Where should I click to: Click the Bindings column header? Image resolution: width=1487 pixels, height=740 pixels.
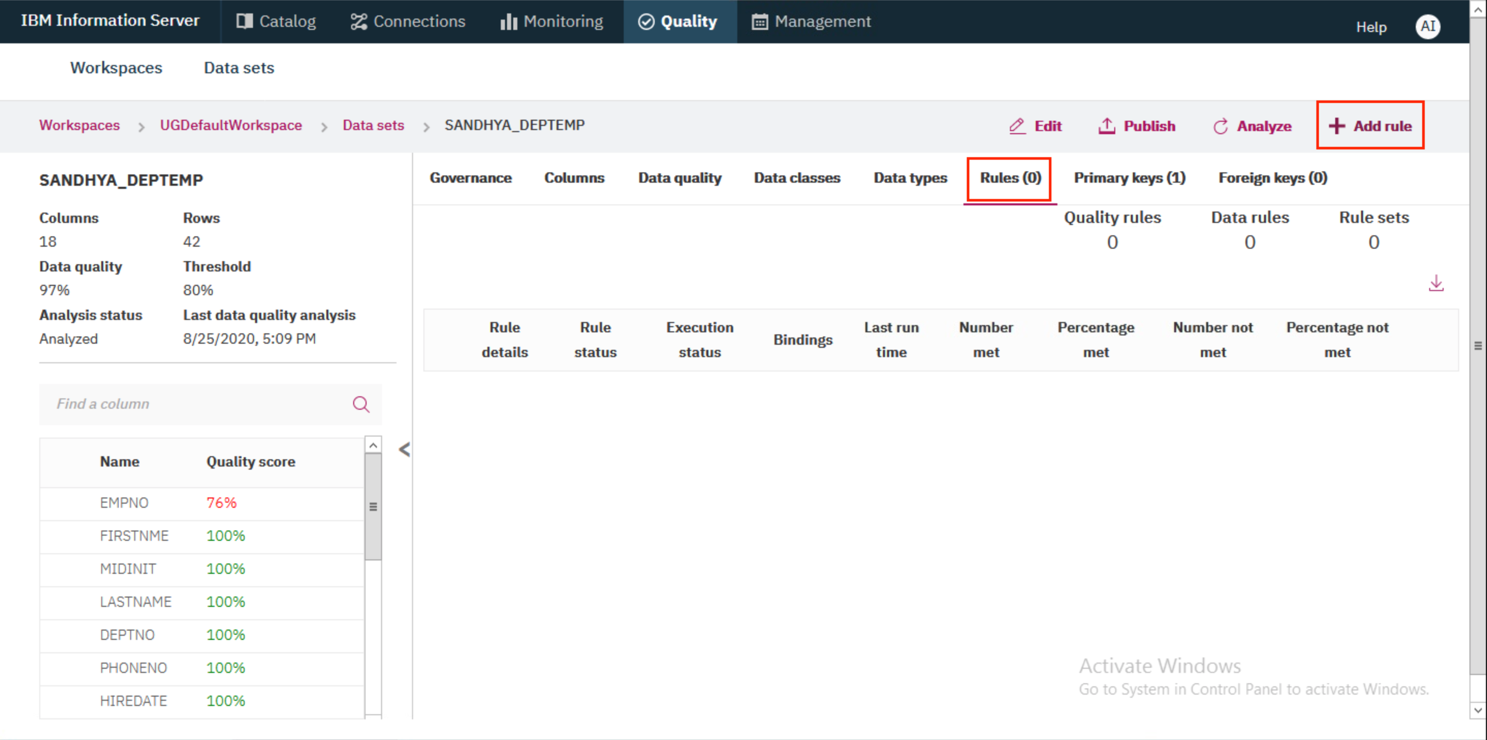point(802,340)
